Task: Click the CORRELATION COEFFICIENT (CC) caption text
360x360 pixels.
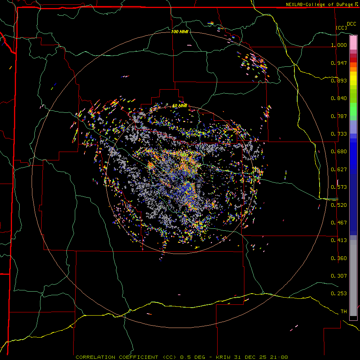Action: (x=126, y=357)
